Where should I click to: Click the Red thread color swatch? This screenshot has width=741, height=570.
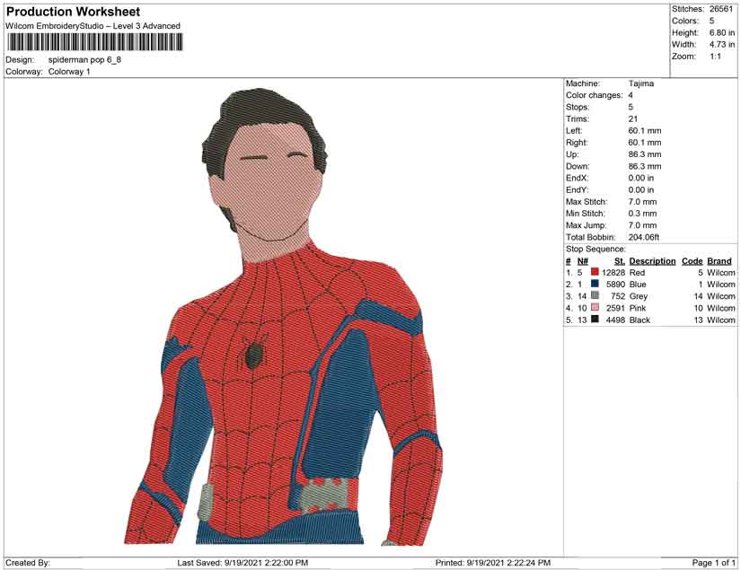[595, 272]
